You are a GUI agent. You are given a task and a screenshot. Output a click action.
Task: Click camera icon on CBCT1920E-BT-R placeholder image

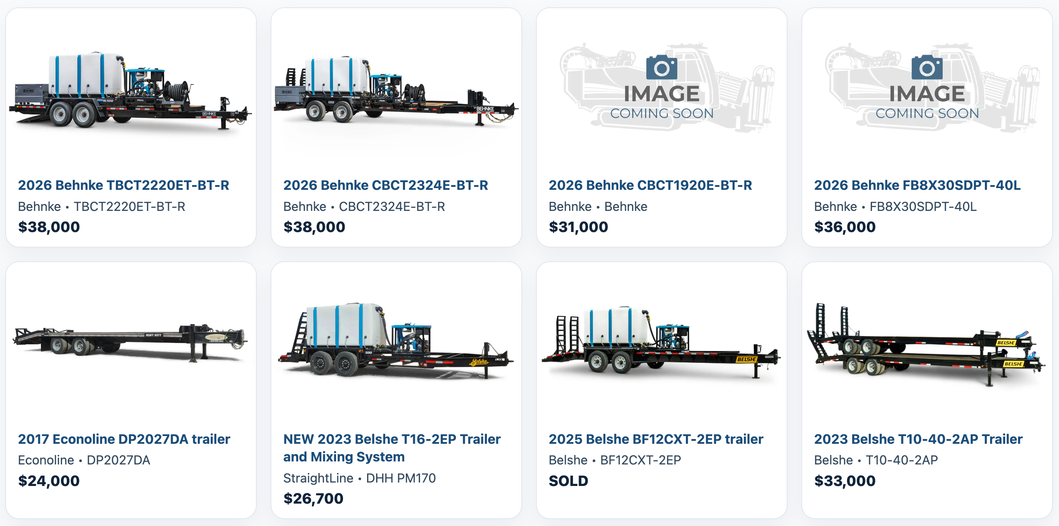click(x=661, y=68)
